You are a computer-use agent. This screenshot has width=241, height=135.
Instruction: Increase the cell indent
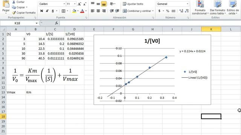point(117,11)
